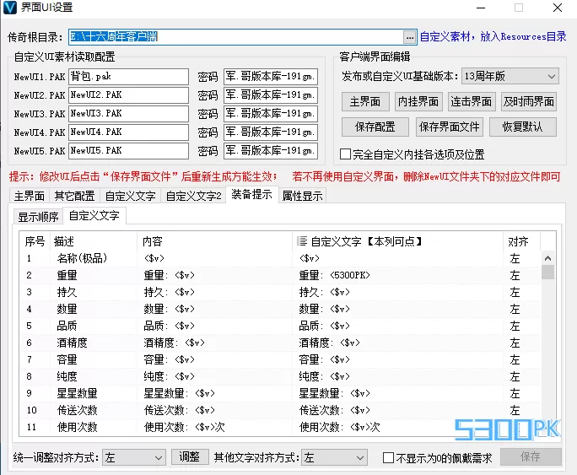Open the first 自定义文字 top-level tab
This screenshot has width=577, height=475.
[130, 196]
